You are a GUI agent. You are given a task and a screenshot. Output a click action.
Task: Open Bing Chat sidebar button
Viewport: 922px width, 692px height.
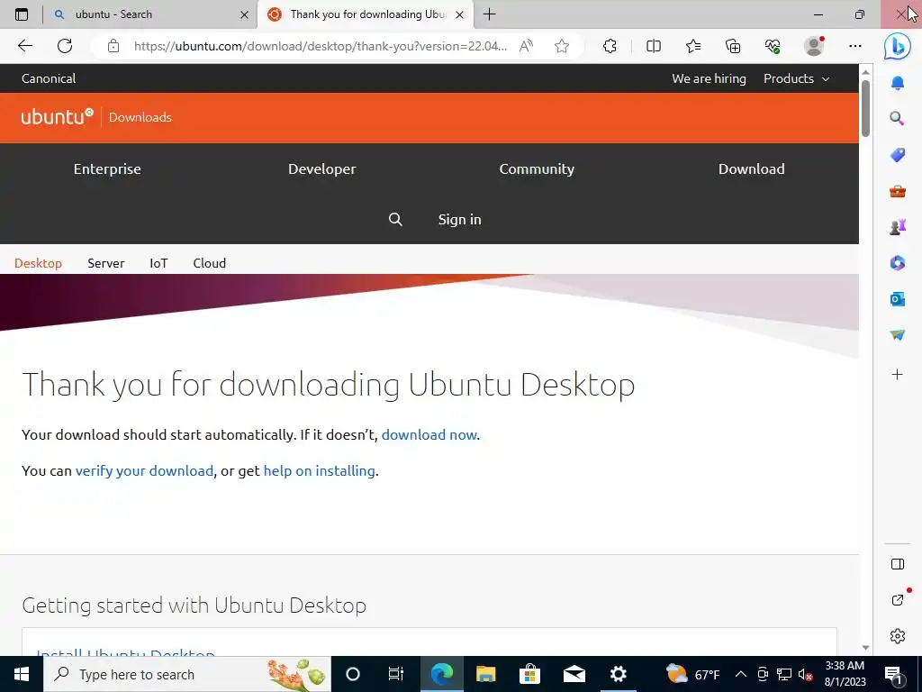pyautogui.click(x=898, y=46)
